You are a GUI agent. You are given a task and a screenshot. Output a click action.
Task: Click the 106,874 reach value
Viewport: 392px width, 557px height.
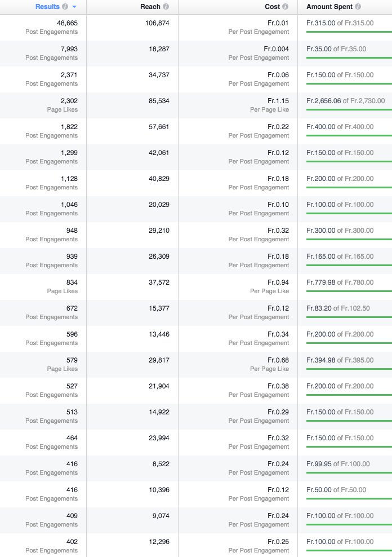pyautogui.click(x=157, y=23)
